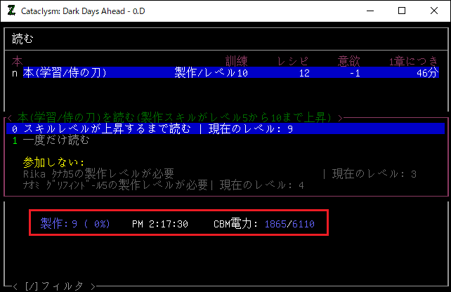Choose option 1 一度だけ読む
This screenshot has height=292, width=451.
[51, 140]
